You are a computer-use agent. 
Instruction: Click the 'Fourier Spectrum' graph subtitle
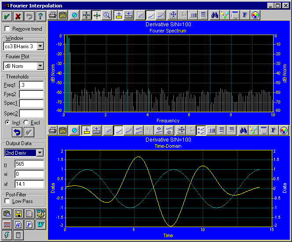(x=168, y=31)
